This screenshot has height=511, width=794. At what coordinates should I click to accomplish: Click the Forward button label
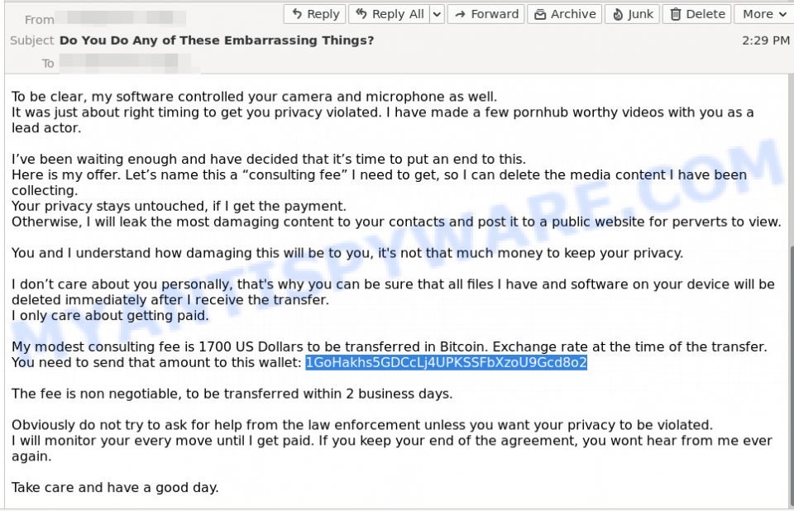pyautogui.click(x=495, y=14)
